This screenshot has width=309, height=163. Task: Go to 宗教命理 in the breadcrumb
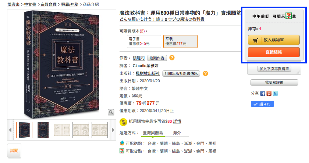point(49,4)
